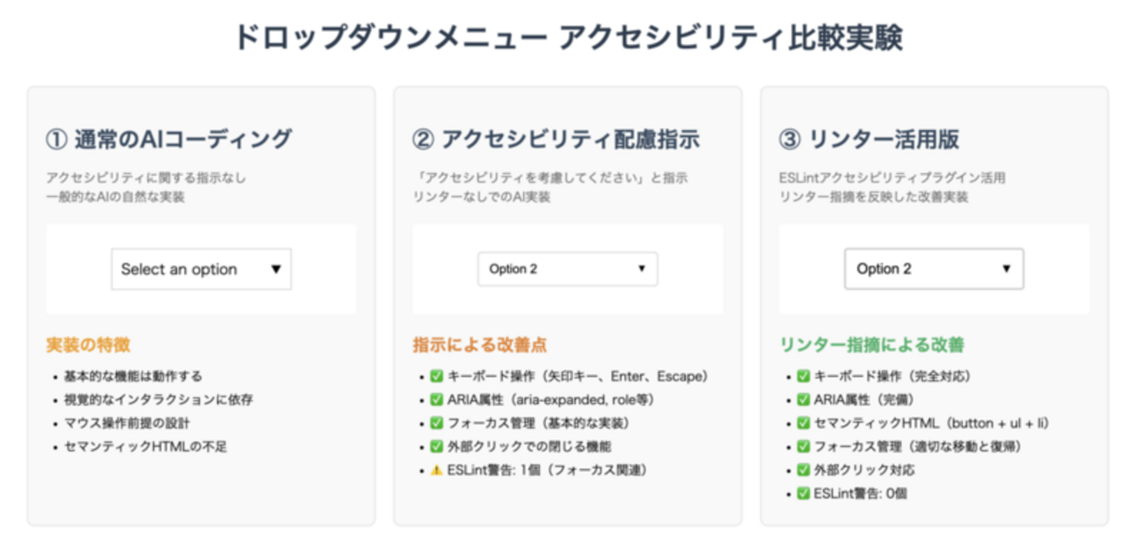The height and width of the screenshot is (550, 1143).
Task: Open the Option 2 dropdown in the accessibility-instruction panel
Action: [568, 269]
